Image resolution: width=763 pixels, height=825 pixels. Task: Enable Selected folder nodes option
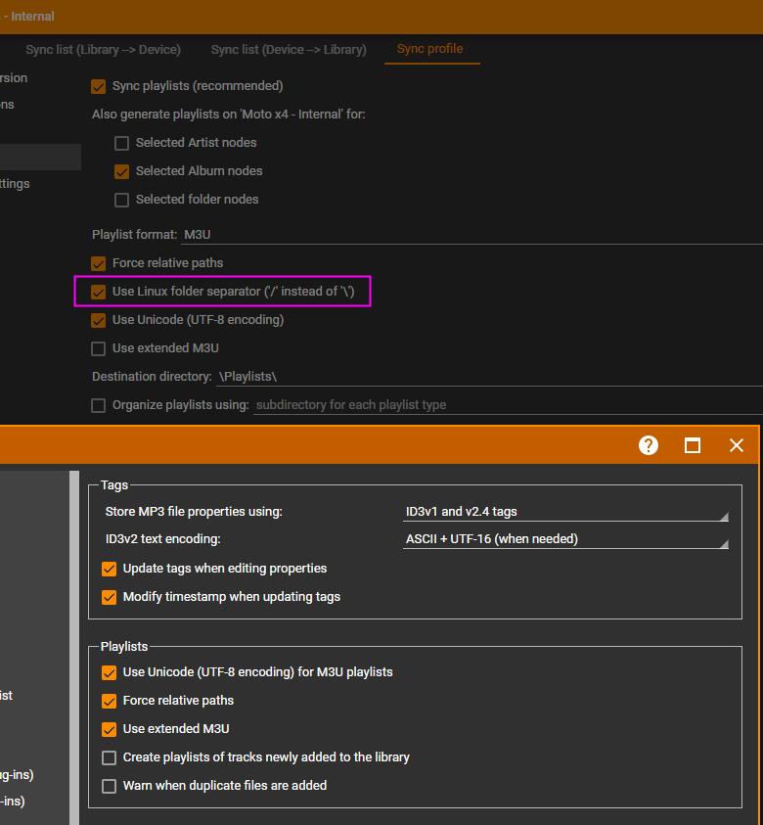pos(122,200)
